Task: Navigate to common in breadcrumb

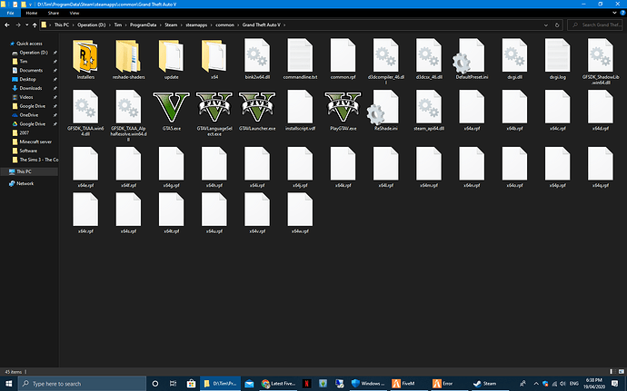Action: click(224, 24)
